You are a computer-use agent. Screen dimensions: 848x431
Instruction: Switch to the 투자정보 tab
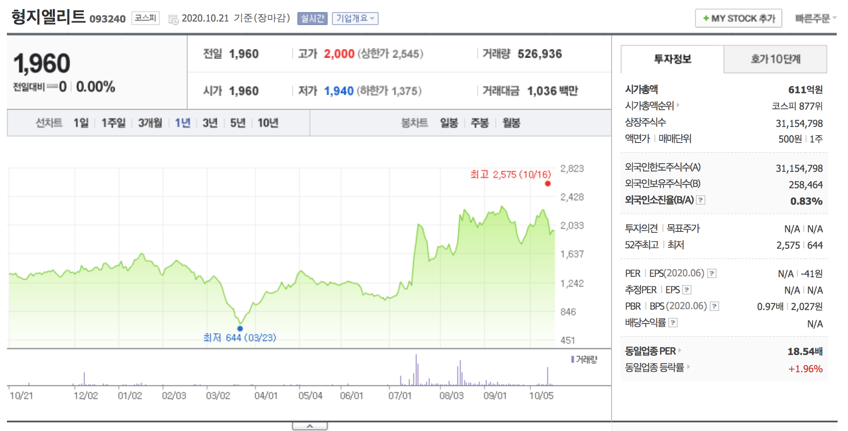click(672, 59)
